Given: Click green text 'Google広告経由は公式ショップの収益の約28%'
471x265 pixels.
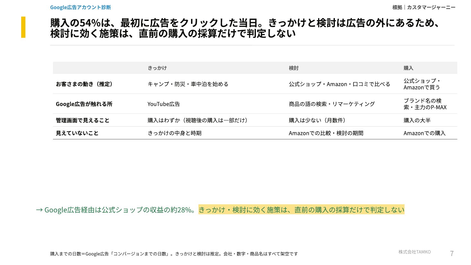Looking at the screenshot, I should coord(118,210).
